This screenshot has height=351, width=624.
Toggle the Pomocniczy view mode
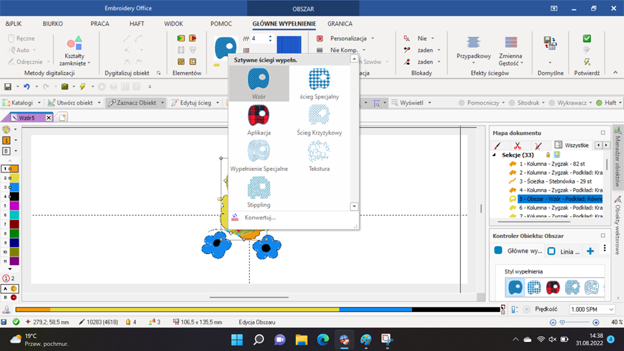pyautogui.click(x=461, y=103)
